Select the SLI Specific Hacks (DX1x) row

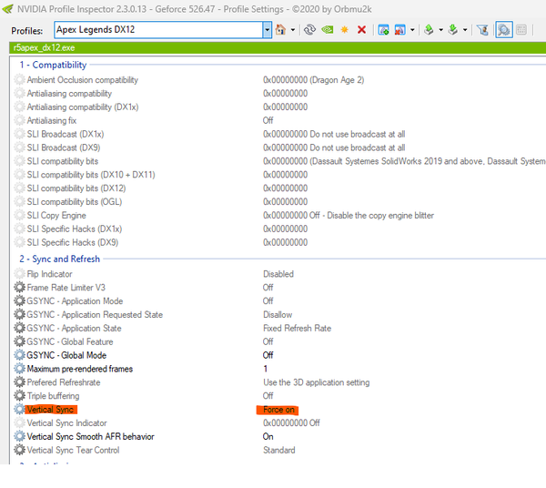(x=75, y=229)
